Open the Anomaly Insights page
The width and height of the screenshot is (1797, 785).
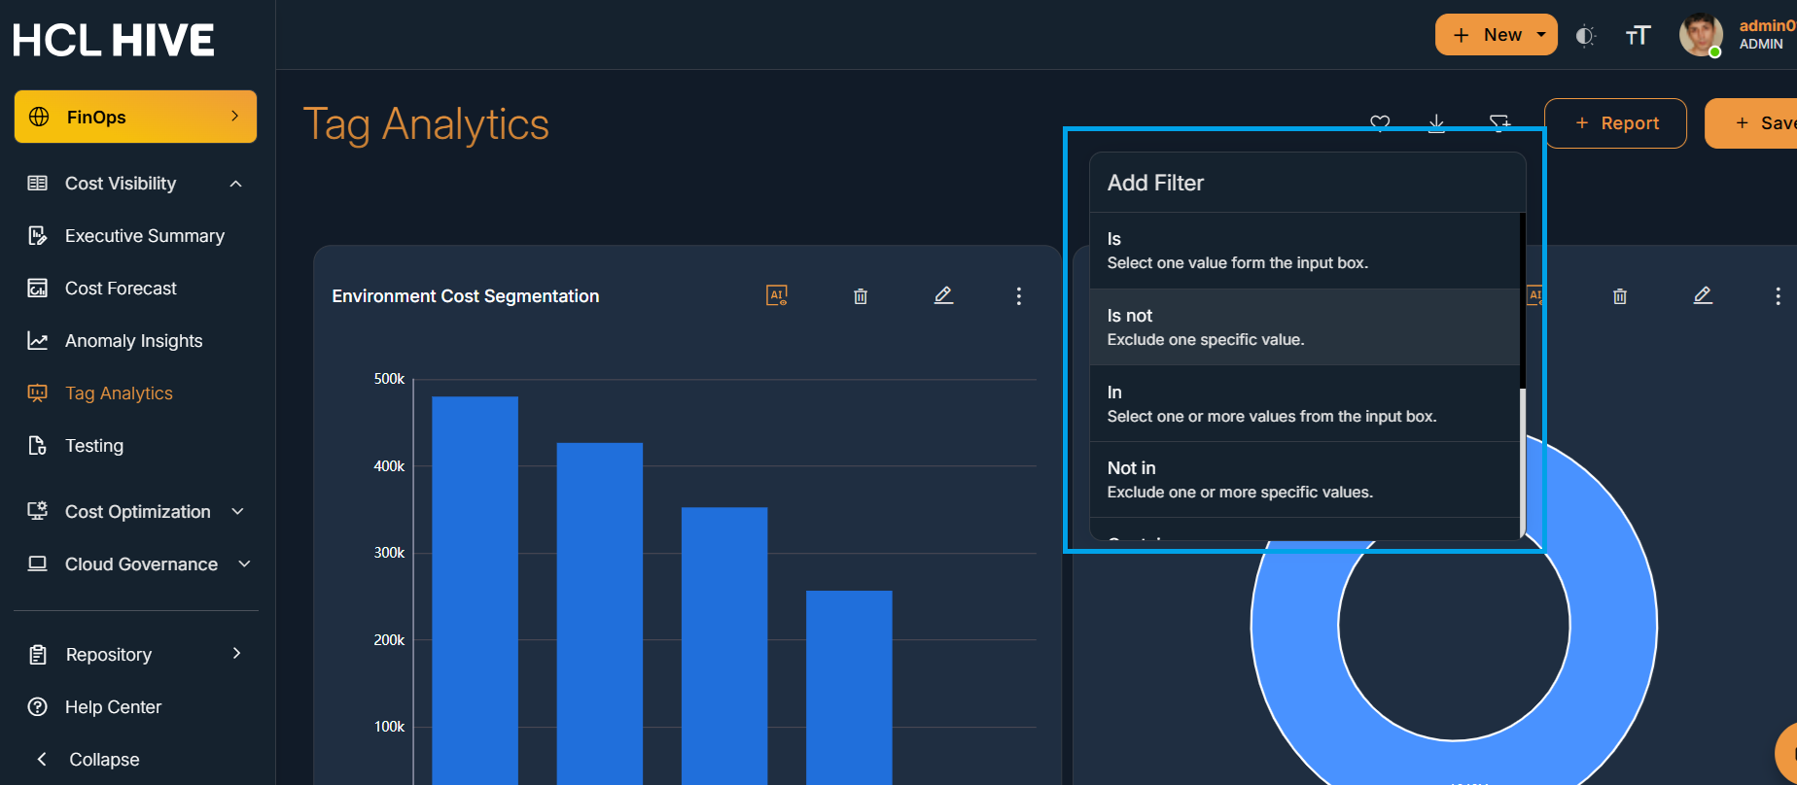[133, 341]
